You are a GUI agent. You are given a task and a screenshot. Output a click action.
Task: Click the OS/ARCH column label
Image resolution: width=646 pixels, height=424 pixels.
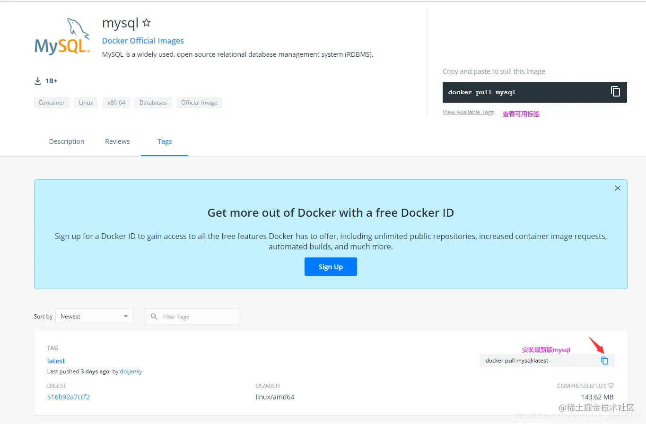click(x=268, y=386)
